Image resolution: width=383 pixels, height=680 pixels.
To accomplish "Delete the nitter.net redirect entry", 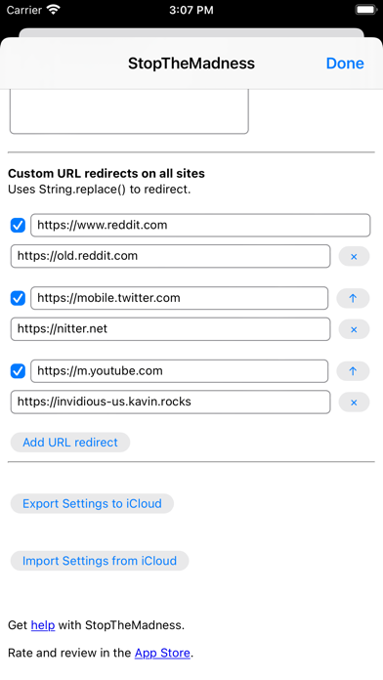I will [354, 329].
